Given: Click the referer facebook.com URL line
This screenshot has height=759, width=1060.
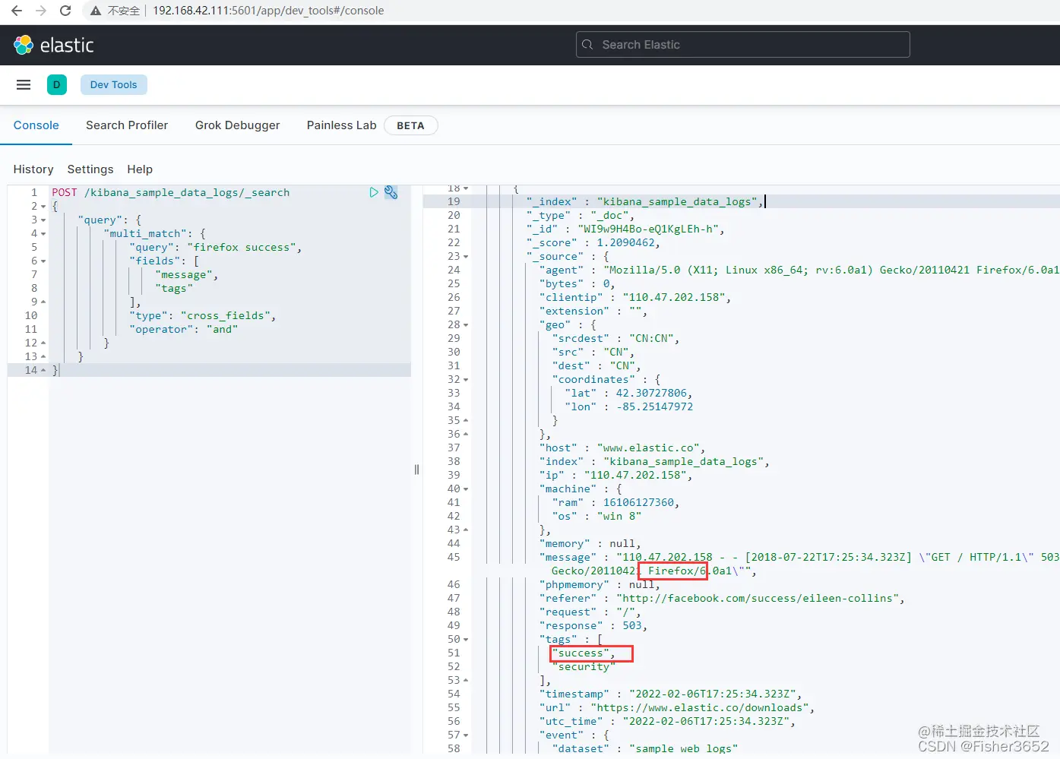Looking at the screenshot, I should coord(722,599).
